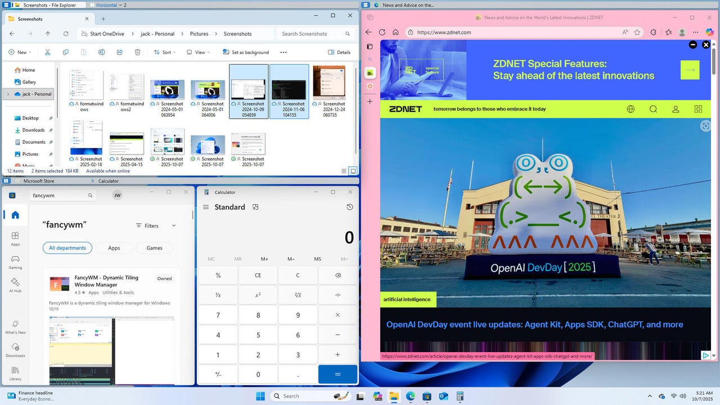Viewport: 720px width, 405px height.
Task: Open ZDNET globe edition icon
Action: [631, 109]
